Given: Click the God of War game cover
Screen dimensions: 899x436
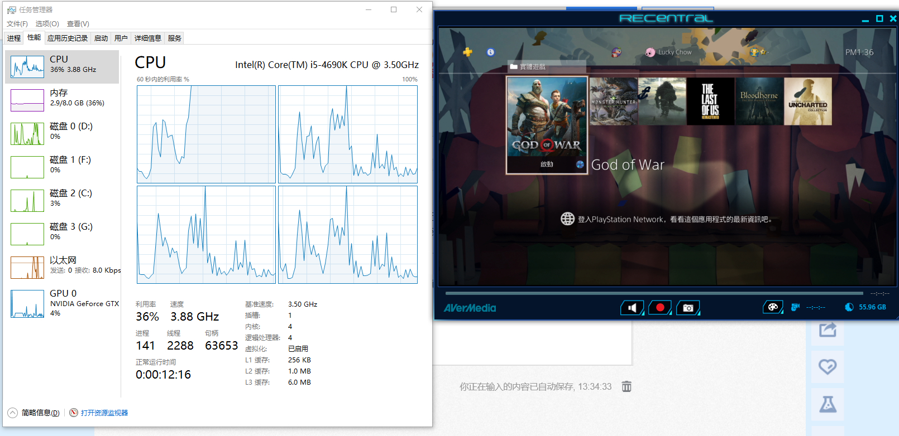Looking at the screenshot, I should click(x=547, y=117).
